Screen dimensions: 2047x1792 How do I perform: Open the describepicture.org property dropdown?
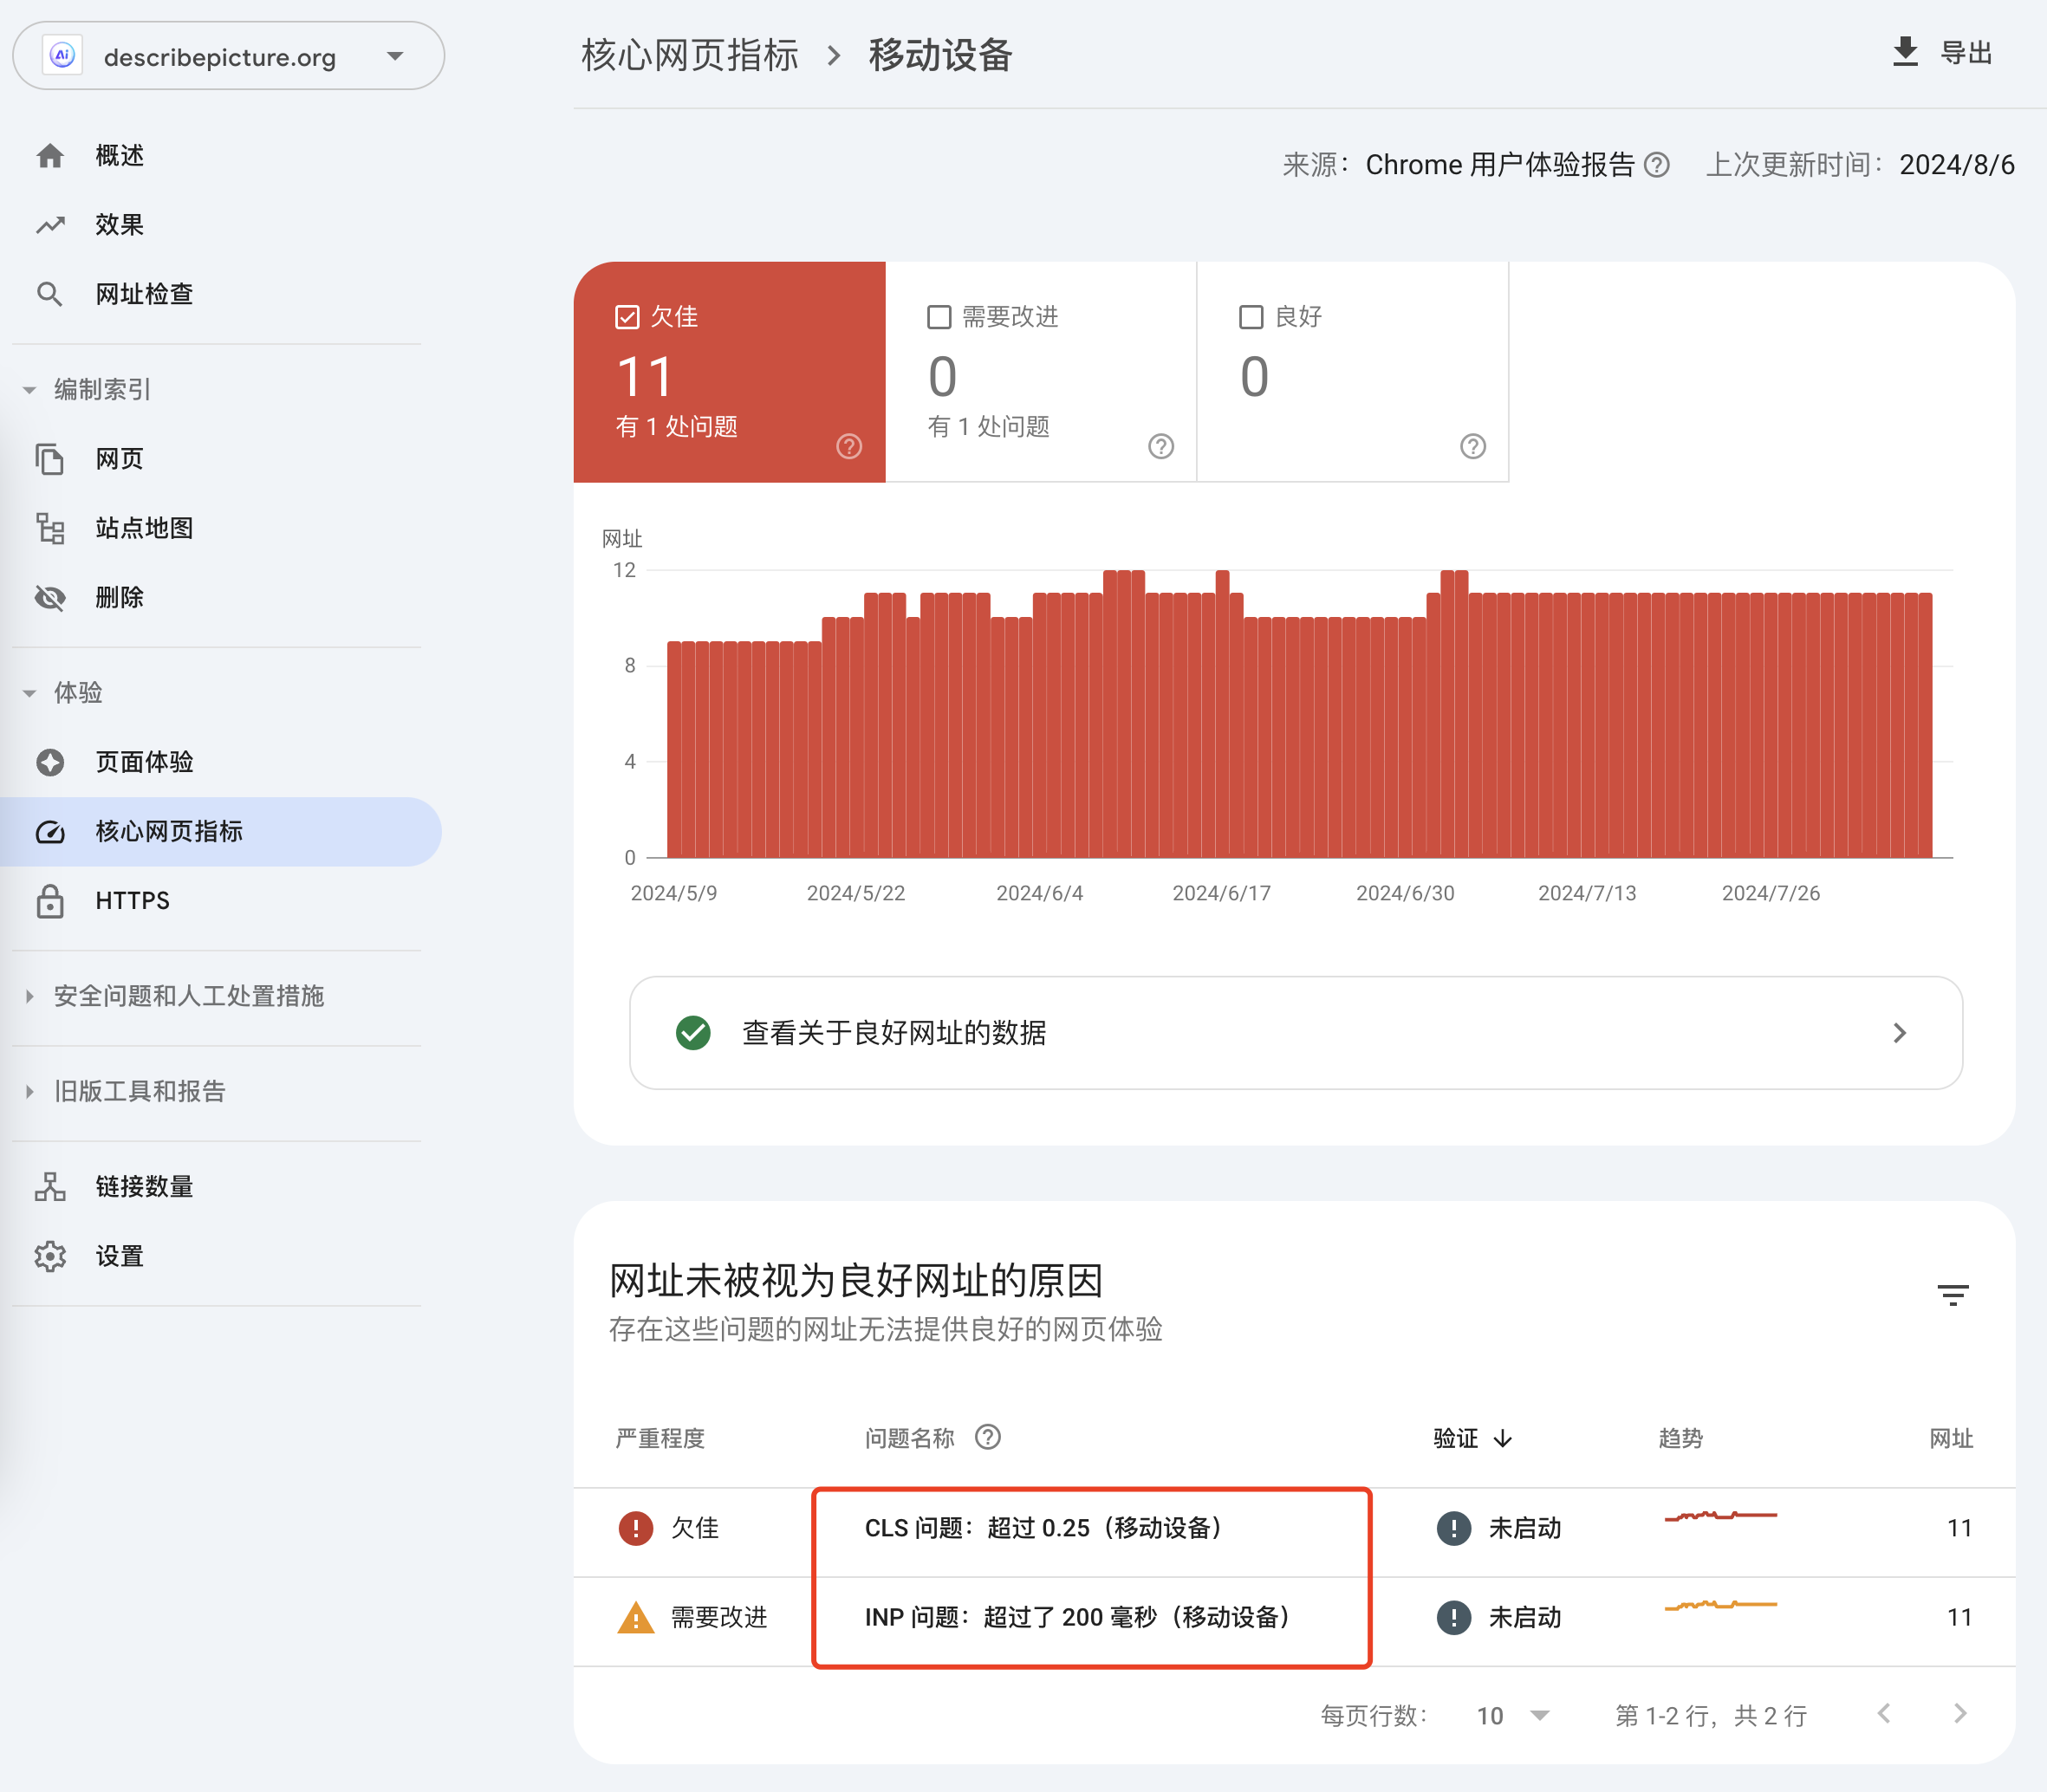point(228,56)
